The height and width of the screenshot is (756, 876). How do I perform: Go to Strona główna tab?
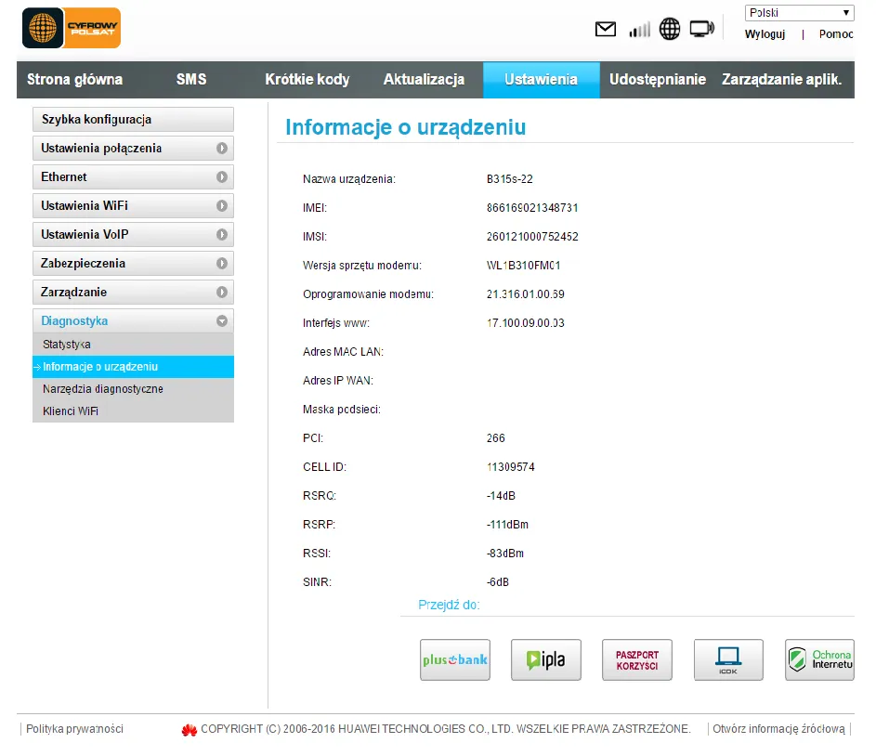75,79
